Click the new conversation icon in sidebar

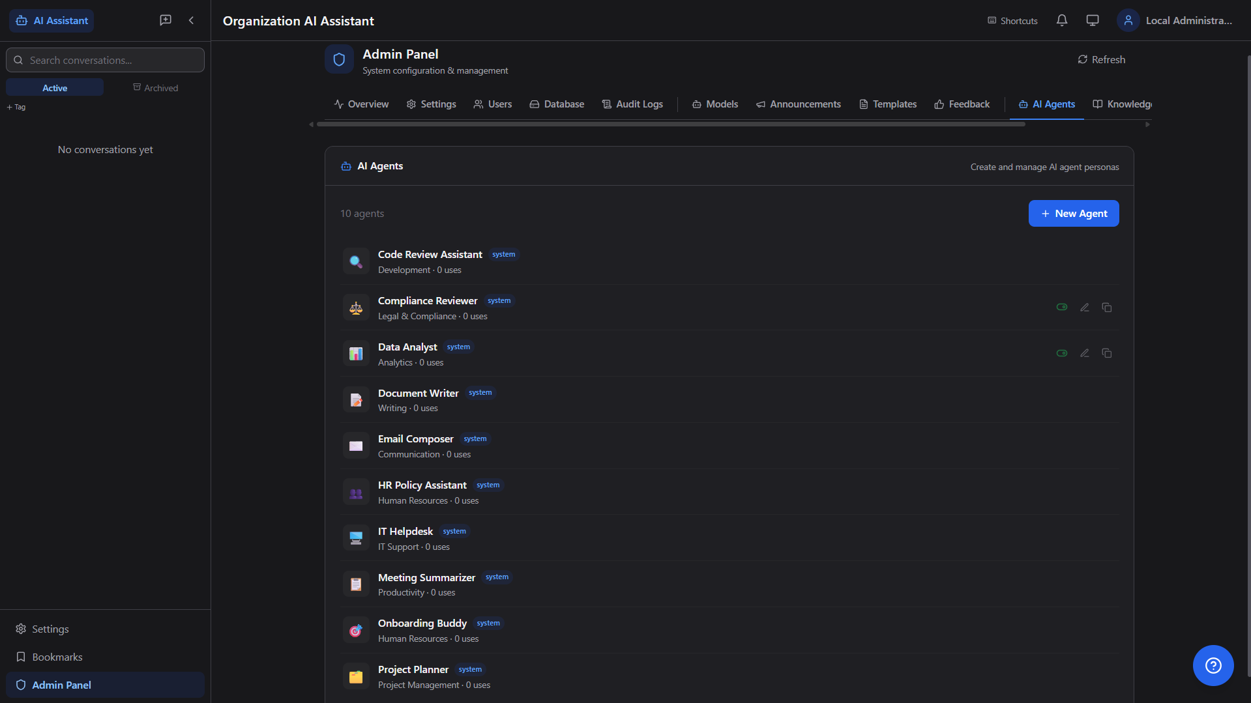[166, 20]
